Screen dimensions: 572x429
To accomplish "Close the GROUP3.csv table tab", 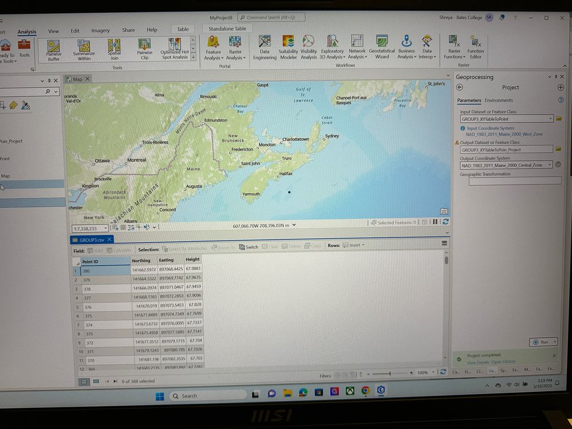I will click(109, 239).
